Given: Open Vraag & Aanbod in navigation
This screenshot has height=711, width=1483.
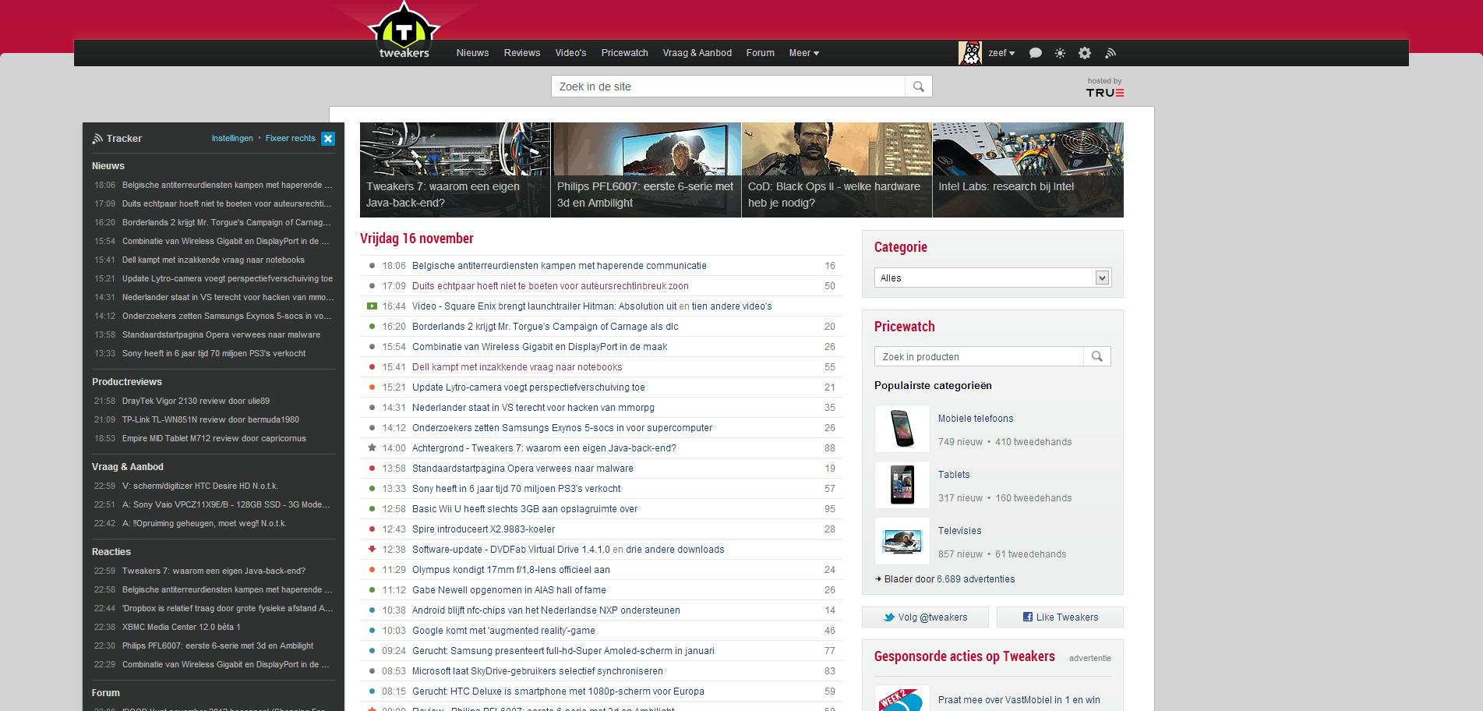Looking at the screenshot, I should [697, 53].
